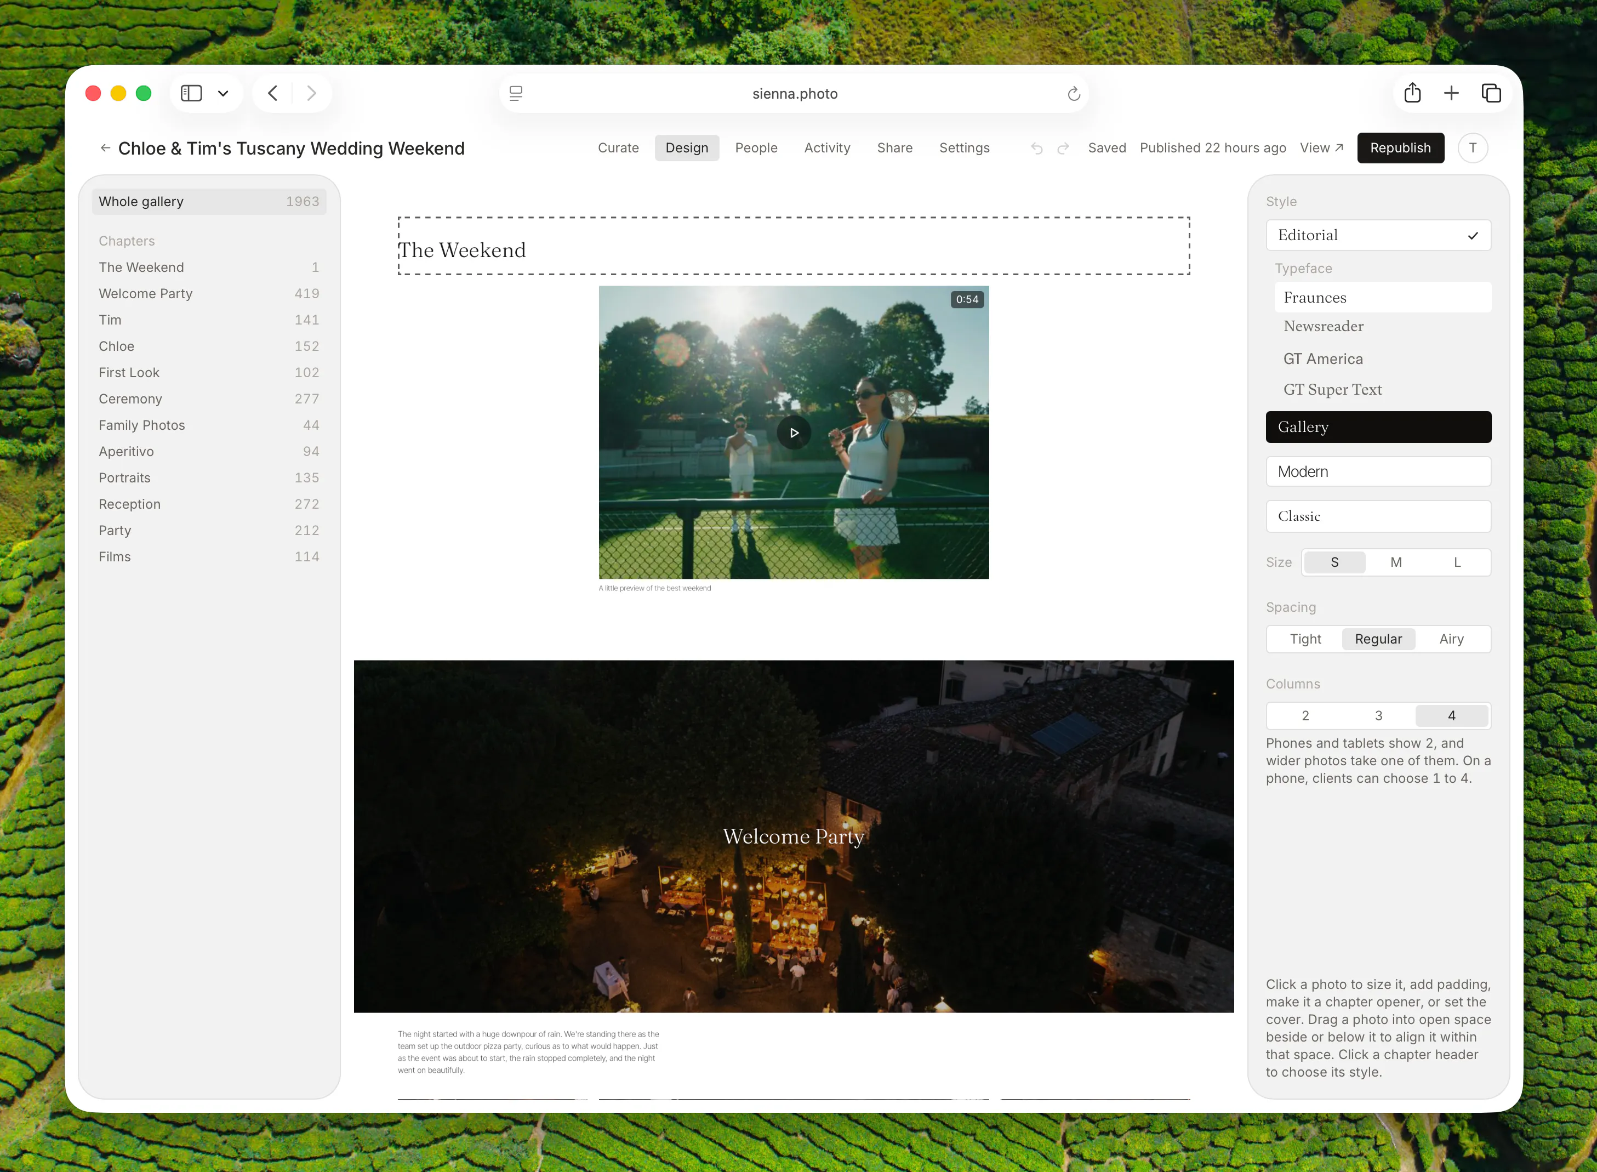Switch to the Curate tab
This screenshot has width=1597, height=1172.
pyautogui.click(x=618, y=147)
